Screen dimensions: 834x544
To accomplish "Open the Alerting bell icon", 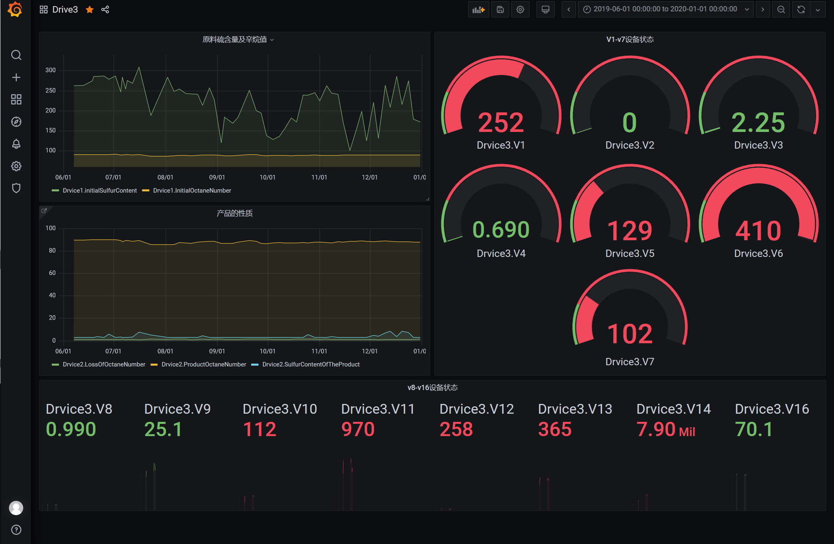I will tap(16, 144).
